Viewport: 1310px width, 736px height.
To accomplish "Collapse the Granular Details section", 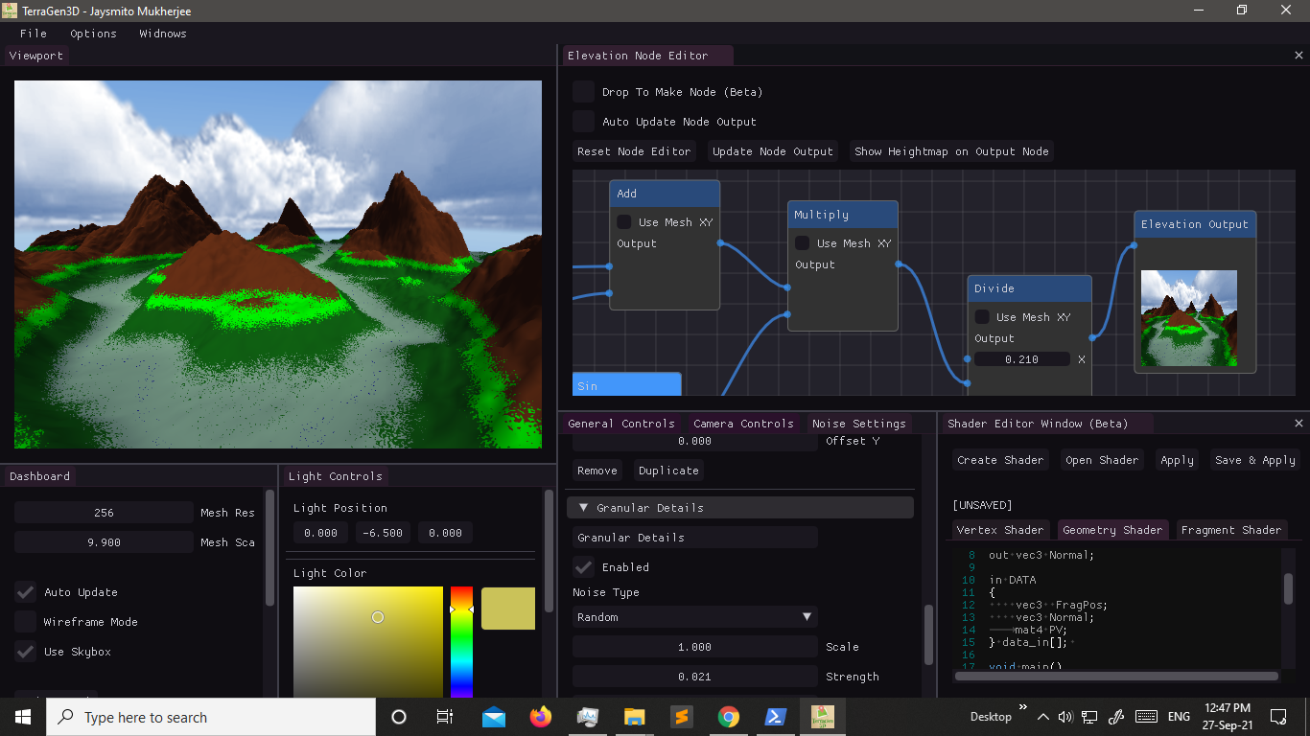I will tap(584, 507).
